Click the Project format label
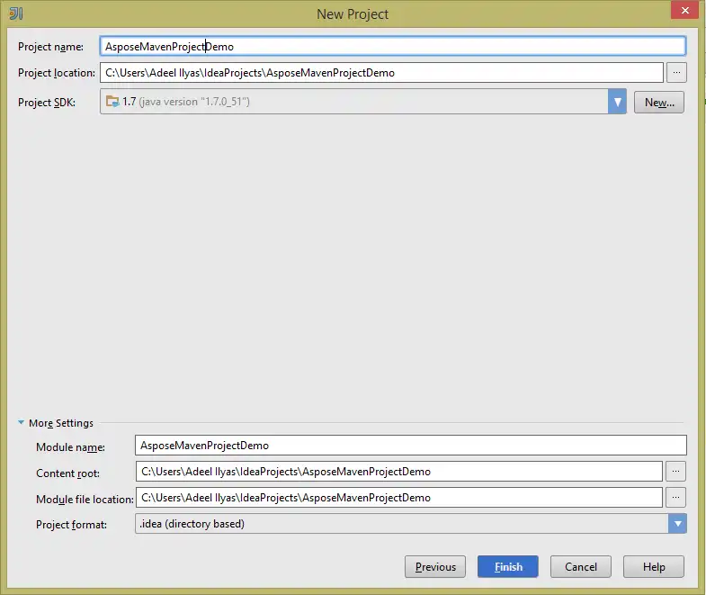Screen dimensions: 706x595 [x=72, y=525]
